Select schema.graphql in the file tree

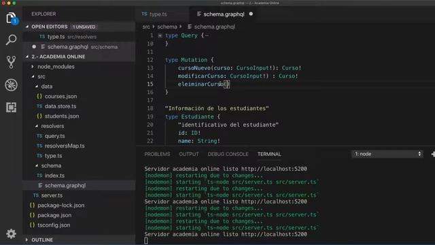pos(79,185)
